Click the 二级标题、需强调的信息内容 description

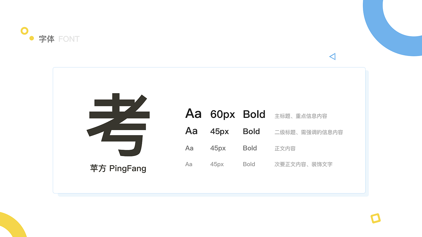click(x=309, y=132)
